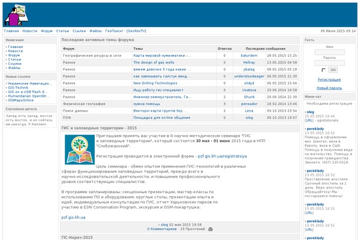Click date text 06 Июня 2015 09:14
Image resolution: width=360 pixels, height=240 pixels.
tap(338, 31)
